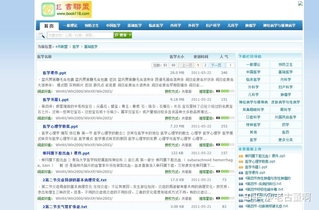Select the 儿科学 nav menu item

click(x=233, y=25)
